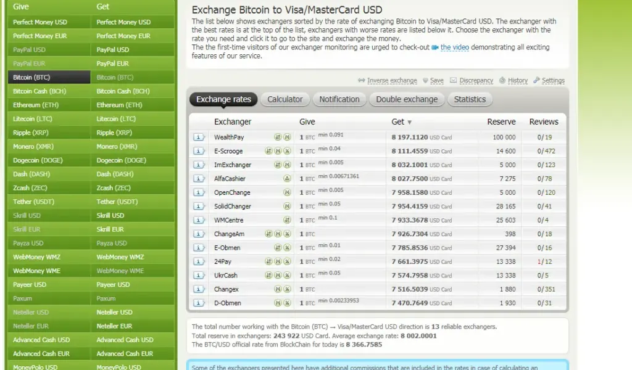
Task: Click the badge icon beside WMCentre
Action: pos(287,220)
